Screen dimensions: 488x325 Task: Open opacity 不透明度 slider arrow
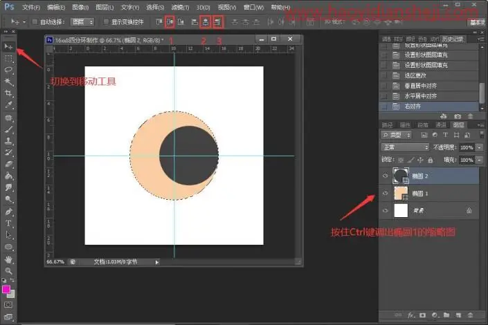point(480,147)
